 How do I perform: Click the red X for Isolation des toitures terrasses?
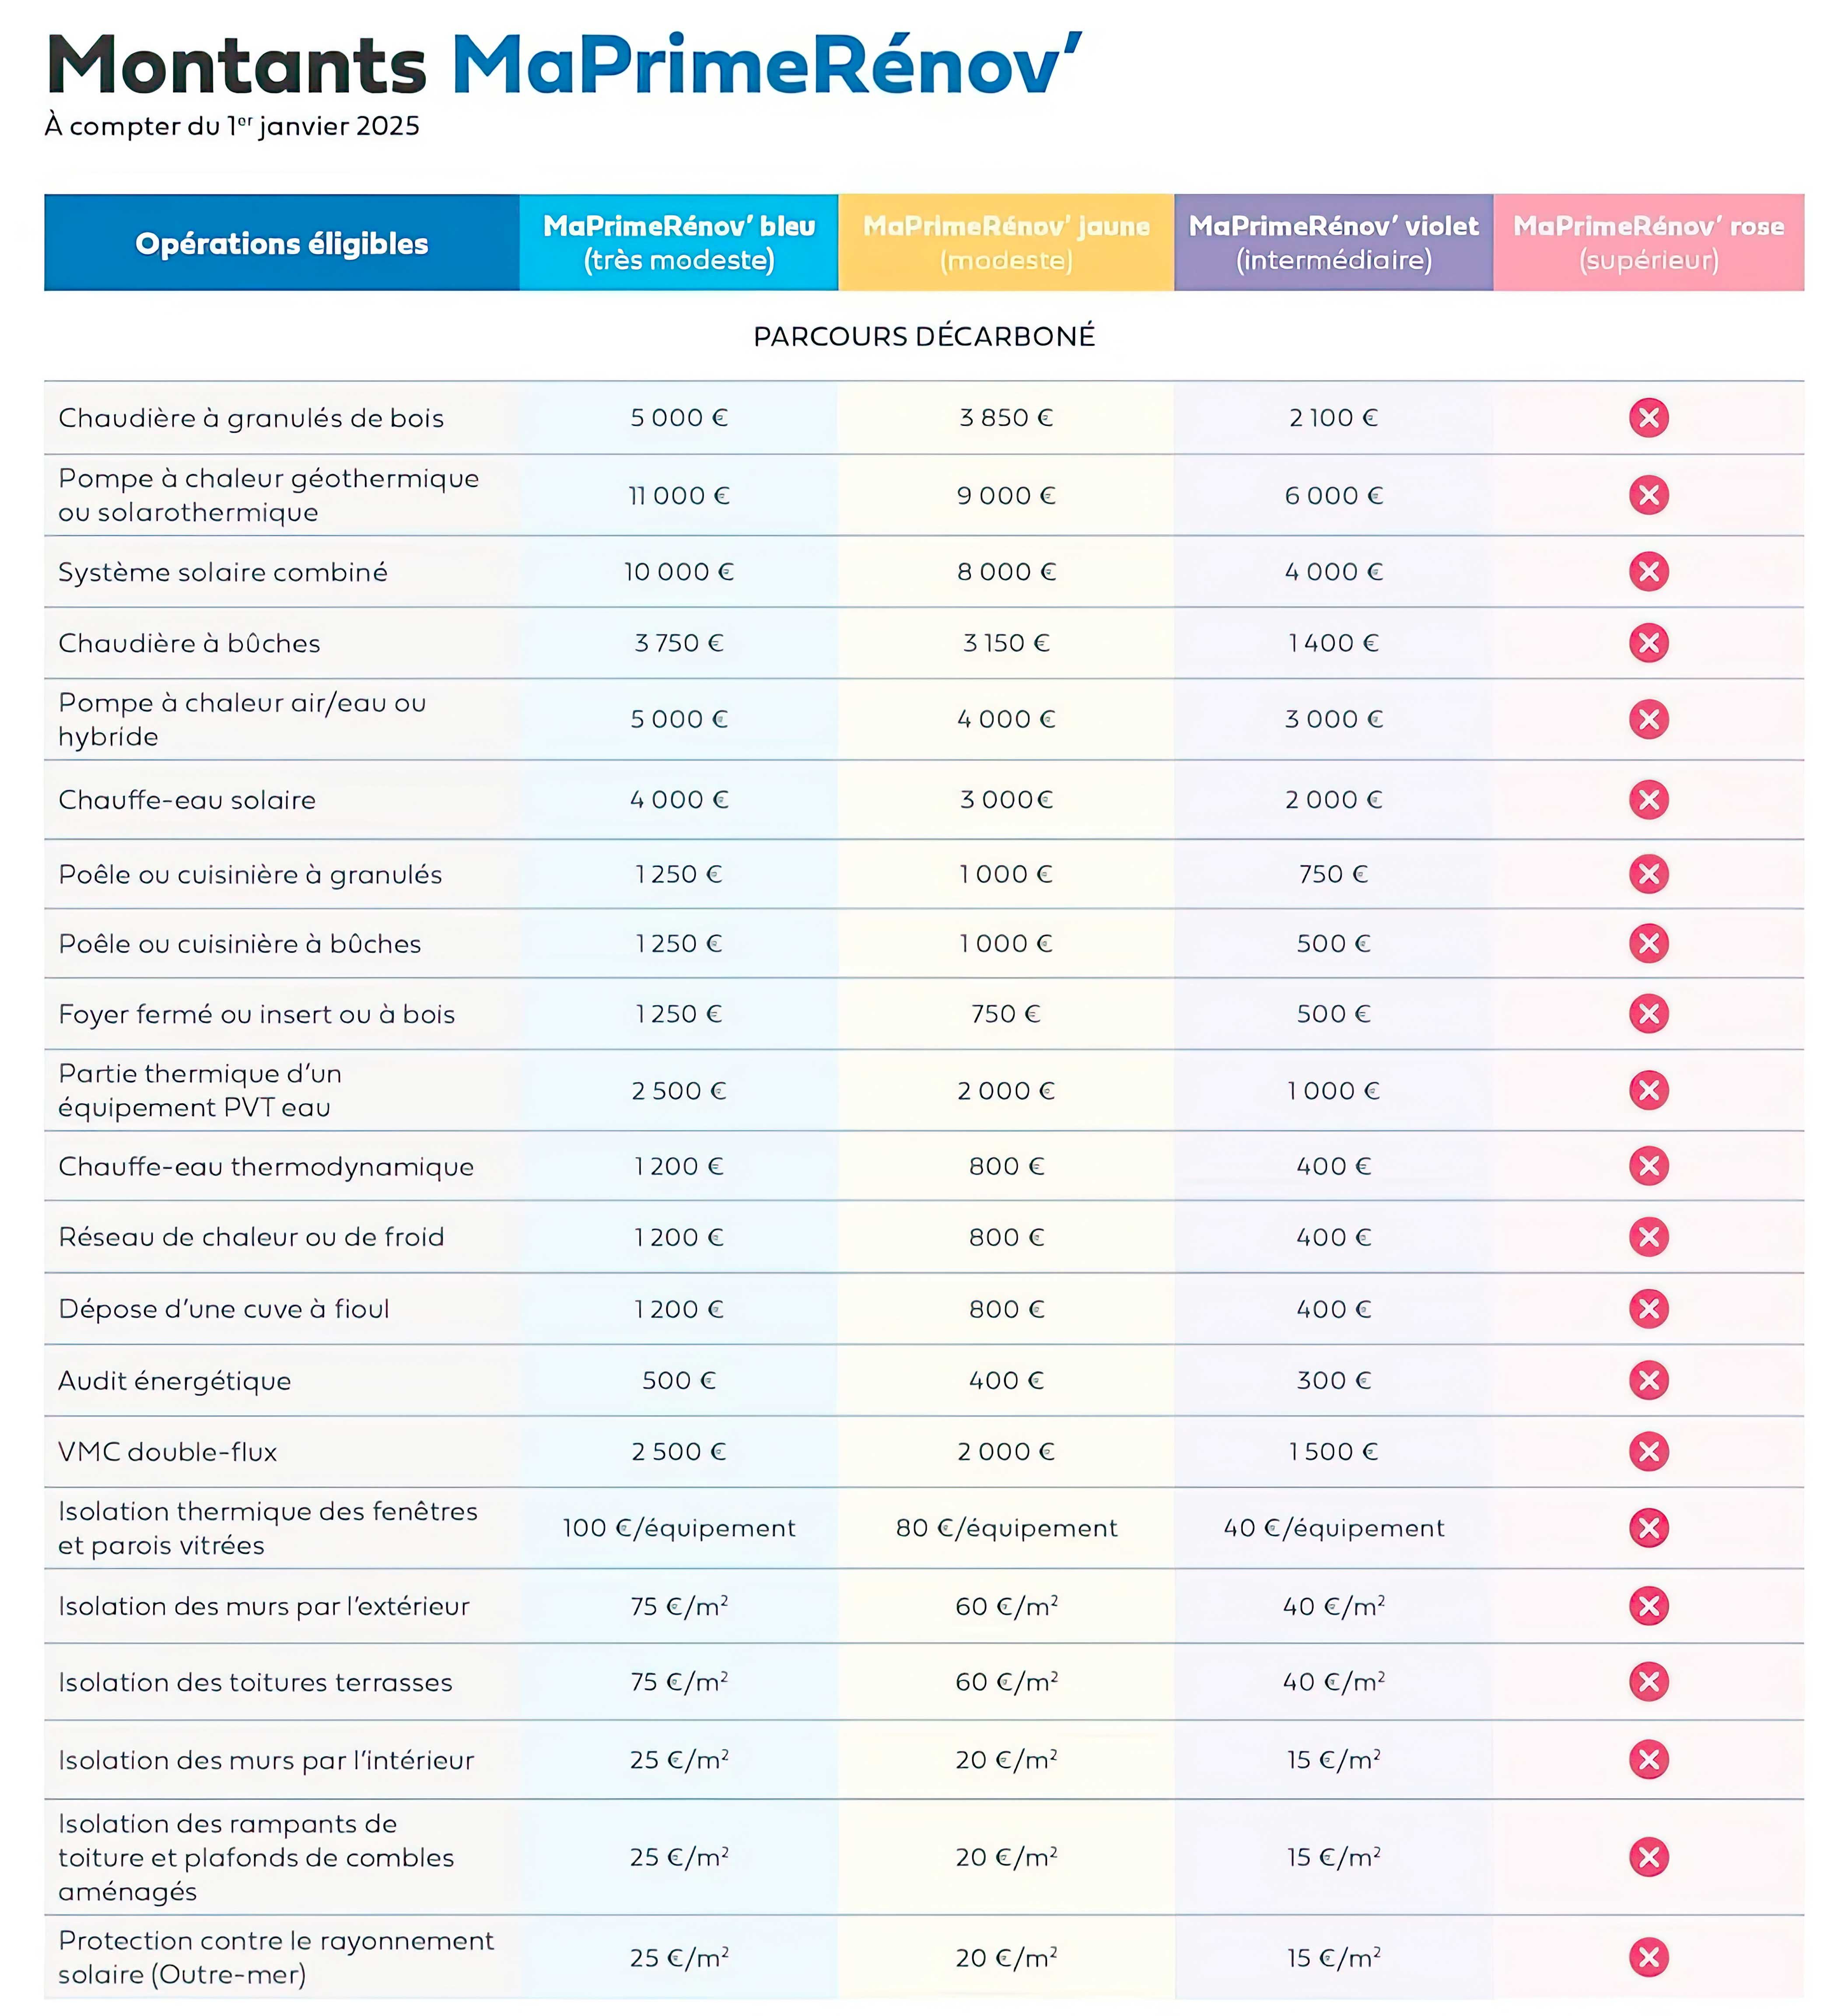[1648, 1682]
